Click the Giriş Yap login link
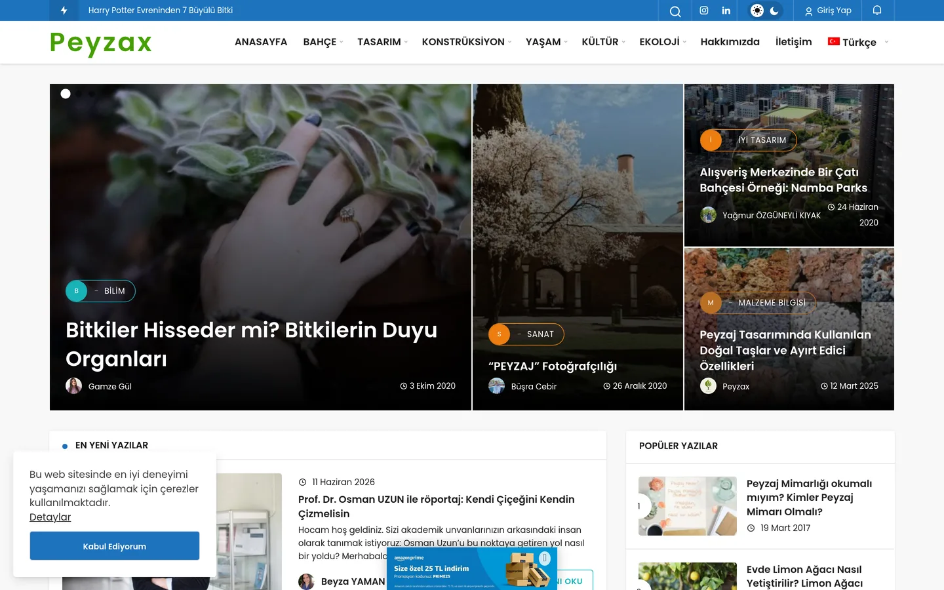This screenshot has height=590, width=944. click(834, 10)
